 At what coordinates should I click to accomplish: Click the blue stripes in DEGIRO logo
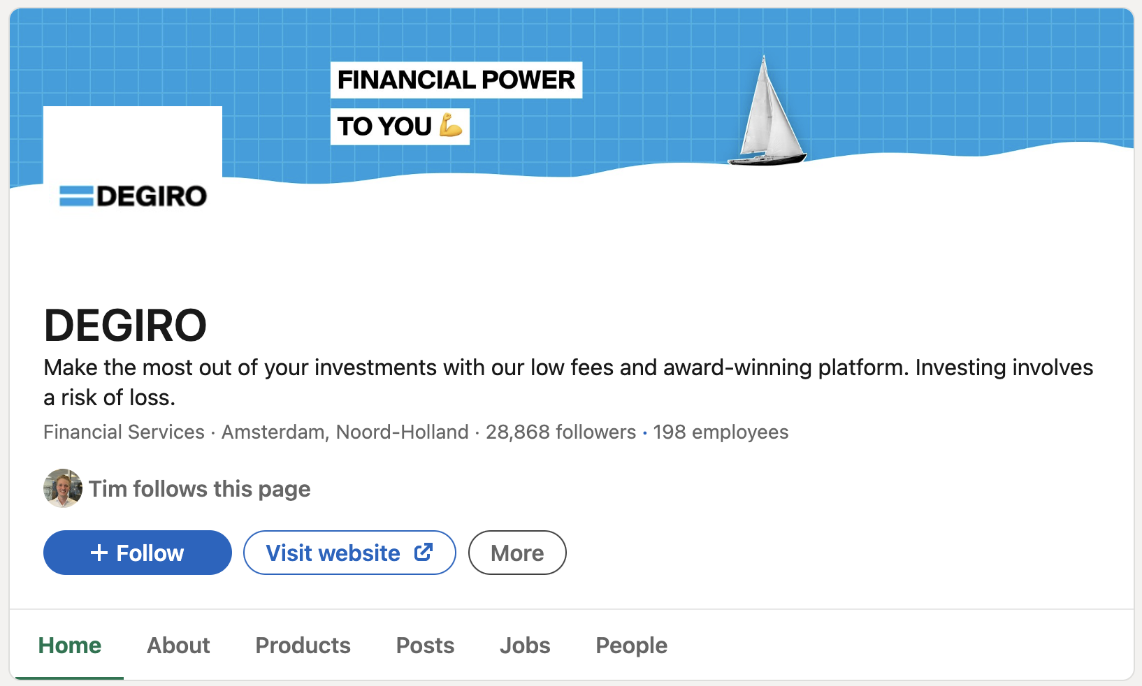76,196
